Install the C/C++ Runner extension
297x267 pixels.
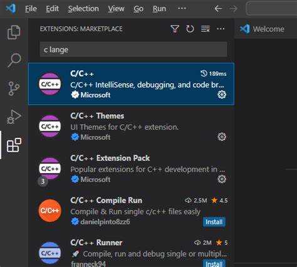point(214,264)
